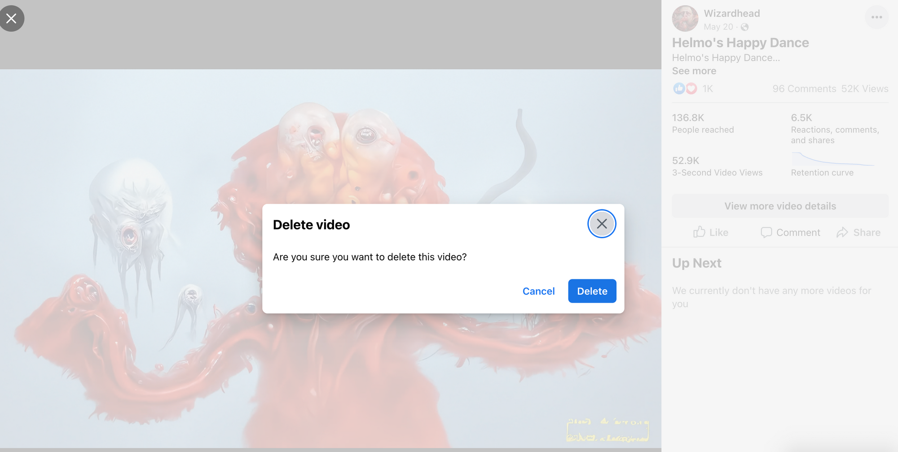Close the video viewer with top-left X
This screenshot has width=898, height=452.
(x=11, y=18)
